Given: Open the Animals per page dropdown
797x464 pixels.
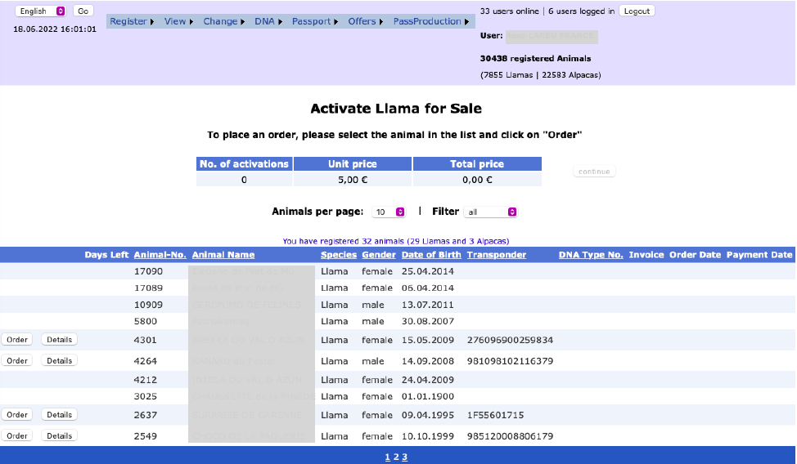Looking at the screenshot, I should click(x=389, y=212).
